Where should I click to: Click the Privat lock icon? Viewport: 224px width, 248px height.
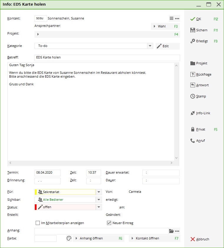tap(193, 129)
